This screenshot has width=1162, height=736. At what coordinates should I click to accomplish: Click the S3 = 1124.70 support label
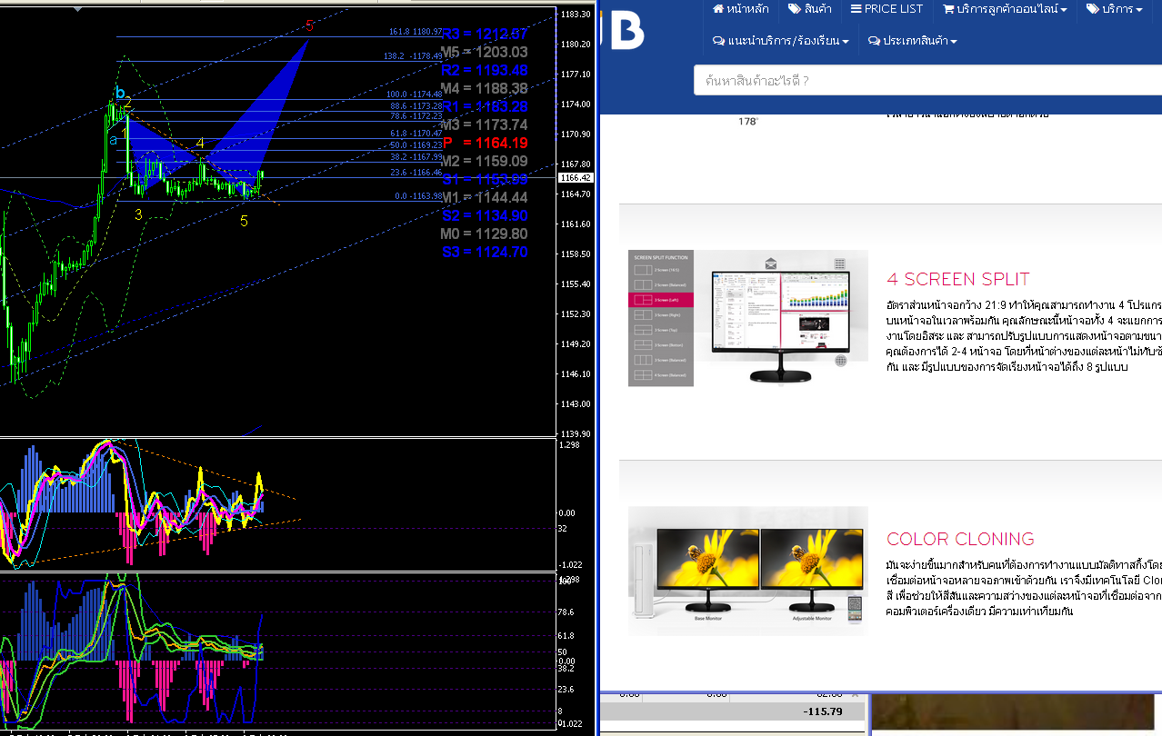(484, 252)
